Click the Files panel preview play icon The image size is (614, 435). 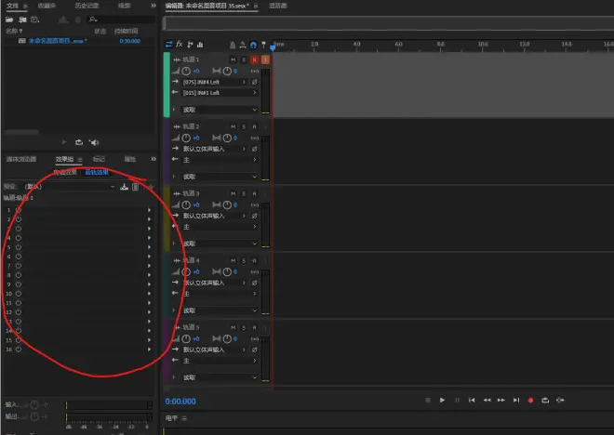pos(64,142)
